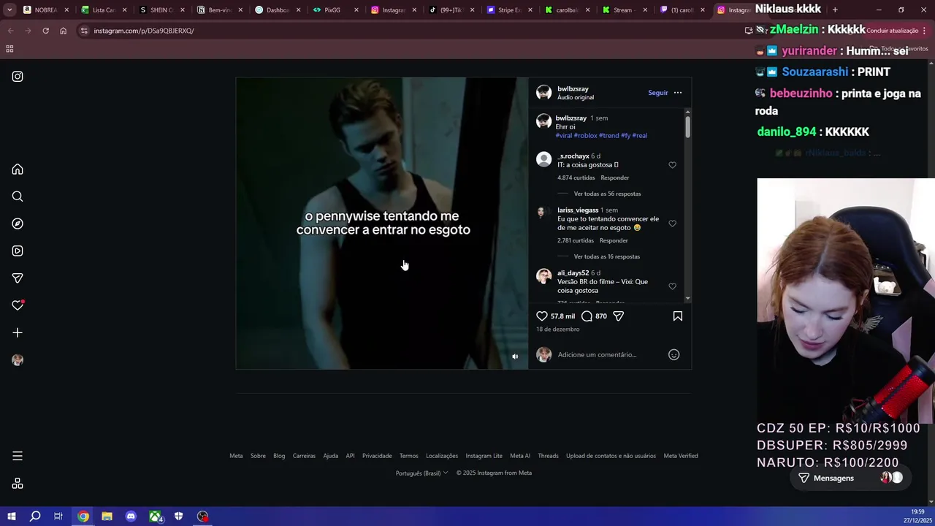Image resolution: width=935 pixels, height=526 pixels.
Task: Reply to _s.rochayx's comment
Action: tap(614, 178)
